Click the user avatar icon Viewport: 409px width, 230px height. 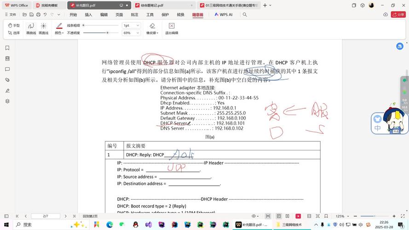click(371, 5)
